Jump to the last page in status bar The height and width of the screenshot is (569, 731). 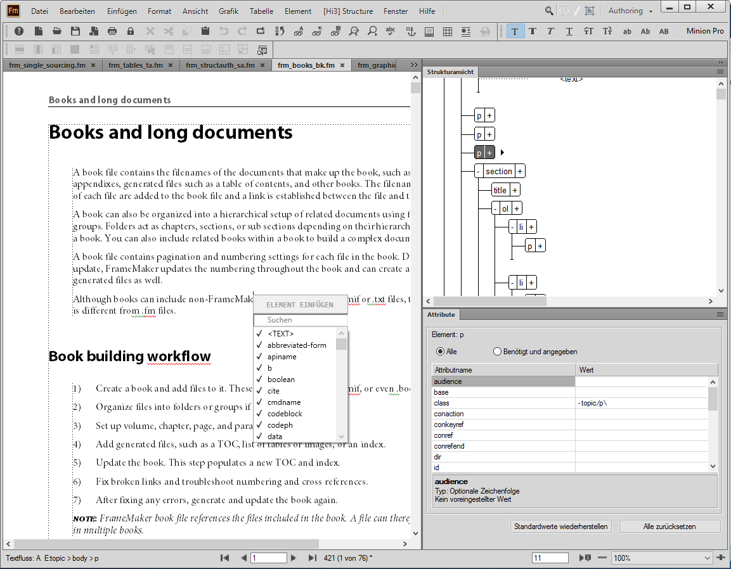click(x=313, y=558)
